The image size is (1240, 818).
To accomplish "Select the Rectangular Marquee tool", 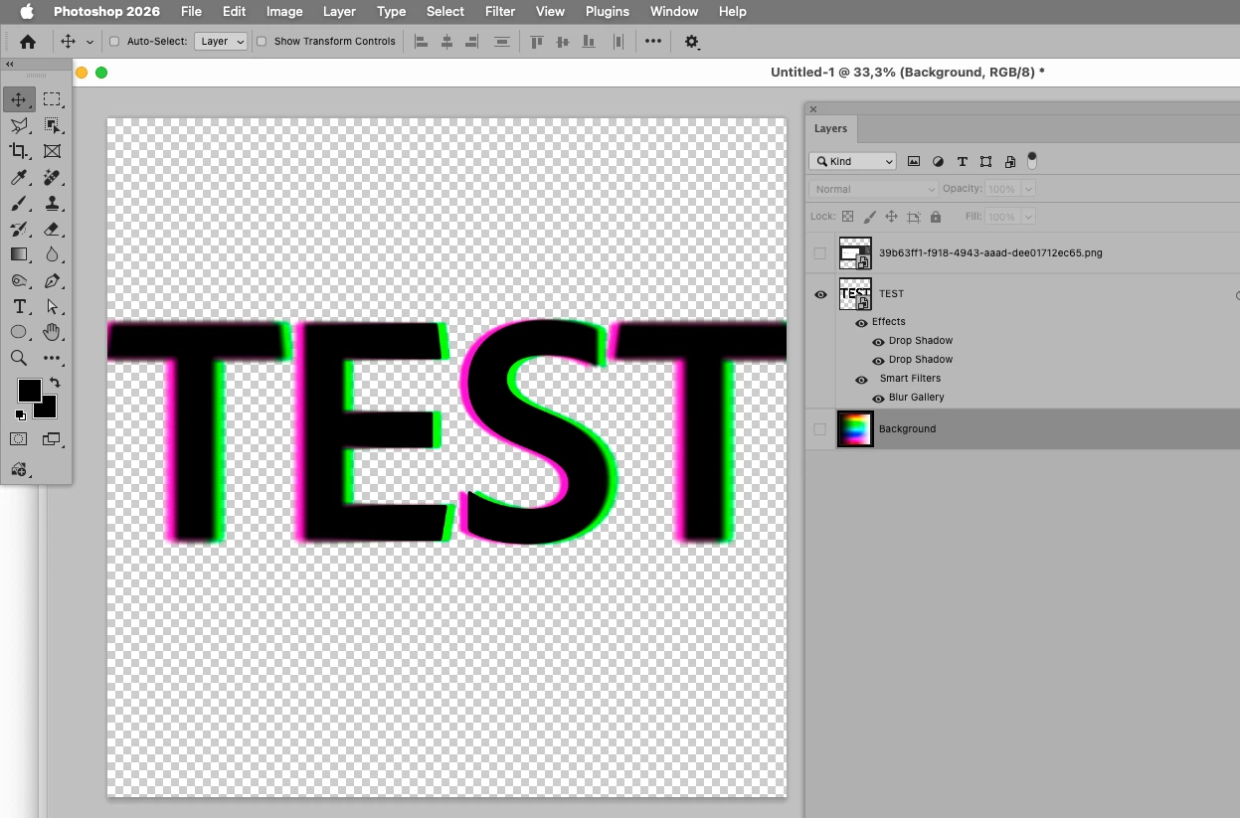I will point(52,99).
